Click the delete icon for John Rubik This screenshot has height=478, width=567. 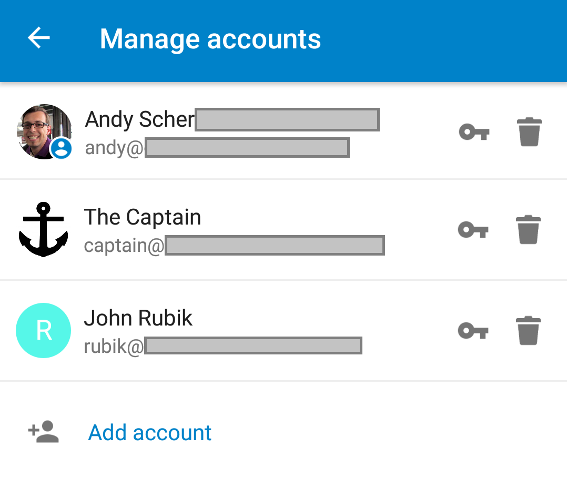528,331
